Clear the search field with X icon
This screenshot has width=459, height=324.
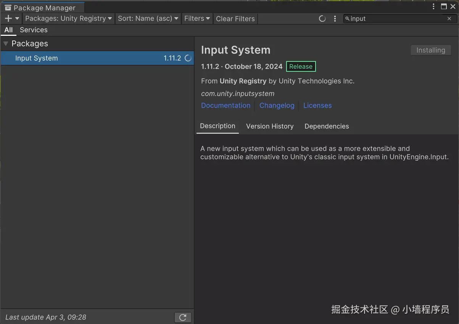click(x=449, y=18)
